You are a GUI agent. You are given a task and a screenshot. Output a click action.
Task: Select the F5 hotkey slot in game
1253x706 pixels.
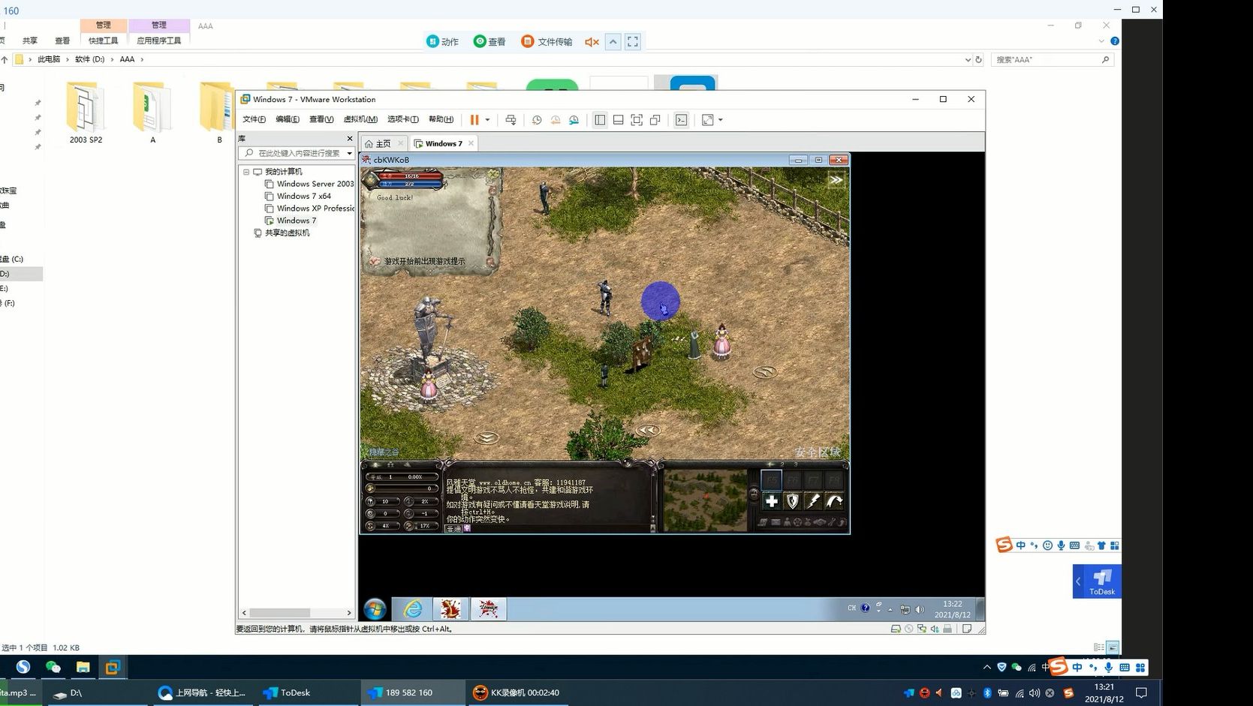click(771, 480)
